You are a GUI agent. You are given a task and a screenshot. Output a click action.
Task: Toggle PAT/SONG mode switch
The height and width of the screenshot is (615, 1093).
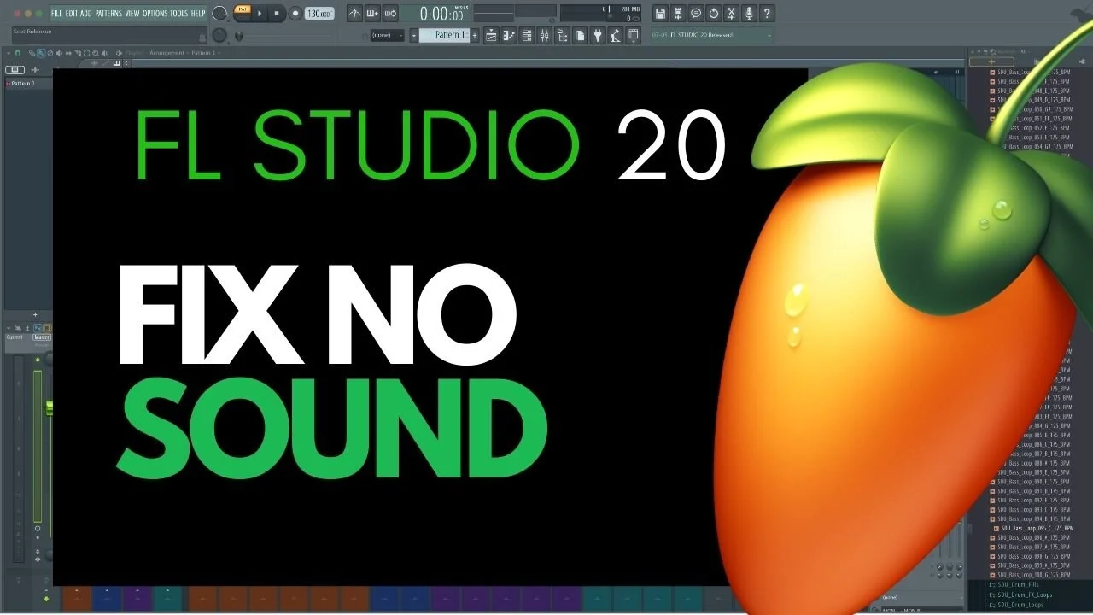(x=243, y=13)
